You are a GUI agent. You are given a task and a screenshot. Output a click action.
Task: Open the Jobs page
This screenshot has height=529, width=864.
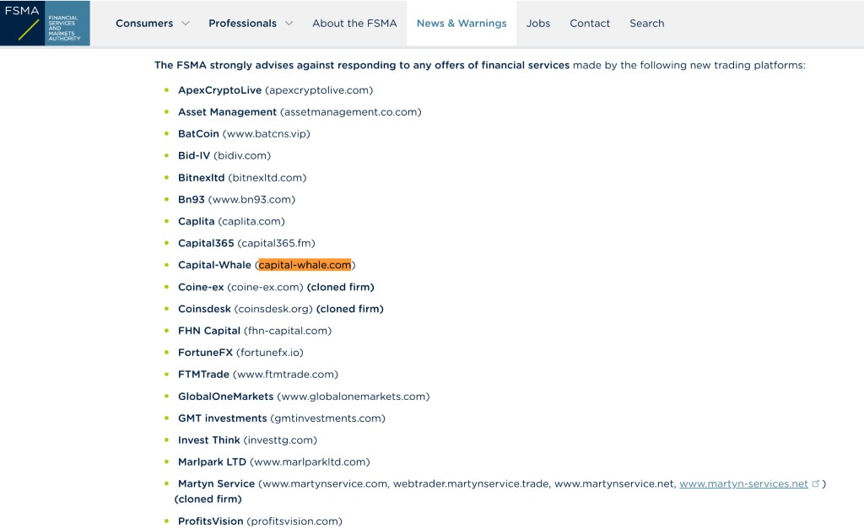537,23
